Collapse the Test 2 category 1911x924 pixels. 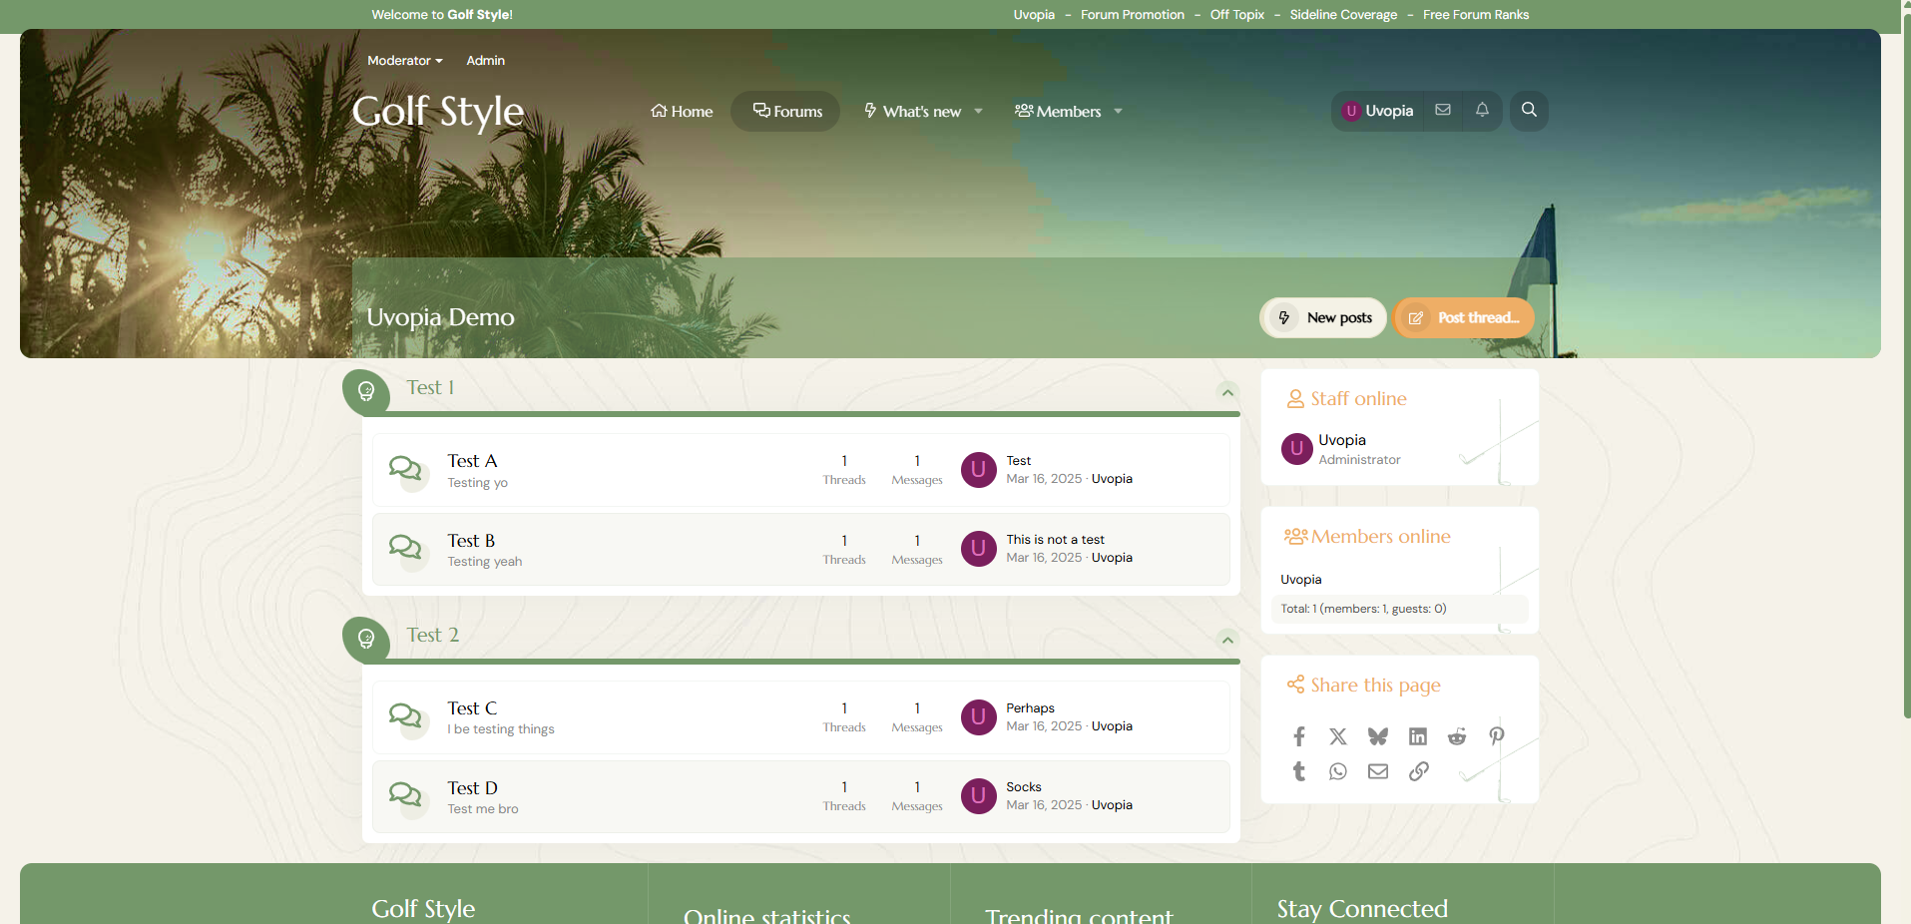click(1227, 640)
